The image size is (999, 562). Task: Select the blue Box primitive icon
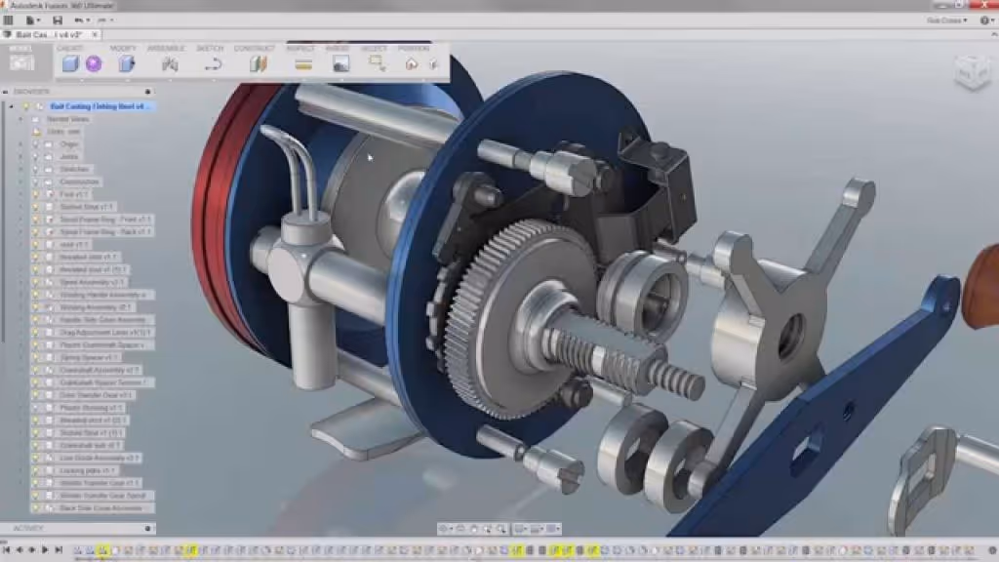click(x=69, y=63)
